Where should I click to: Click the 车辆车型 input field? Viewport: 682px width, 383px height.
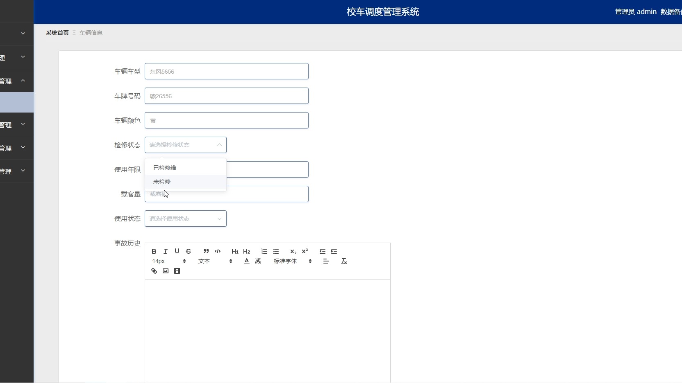227,71
